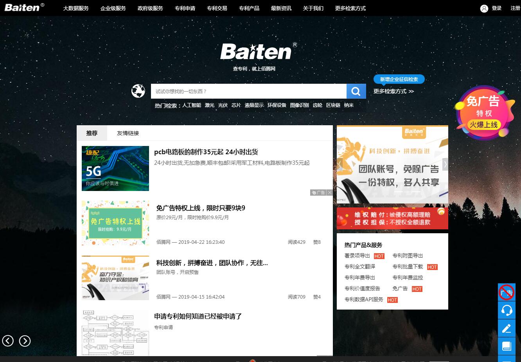
Task: Open the 大数据服务 menu
Action: click(76, 8)
